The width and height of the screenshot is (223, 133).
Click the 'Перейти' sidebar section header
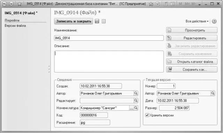[12, 20]
